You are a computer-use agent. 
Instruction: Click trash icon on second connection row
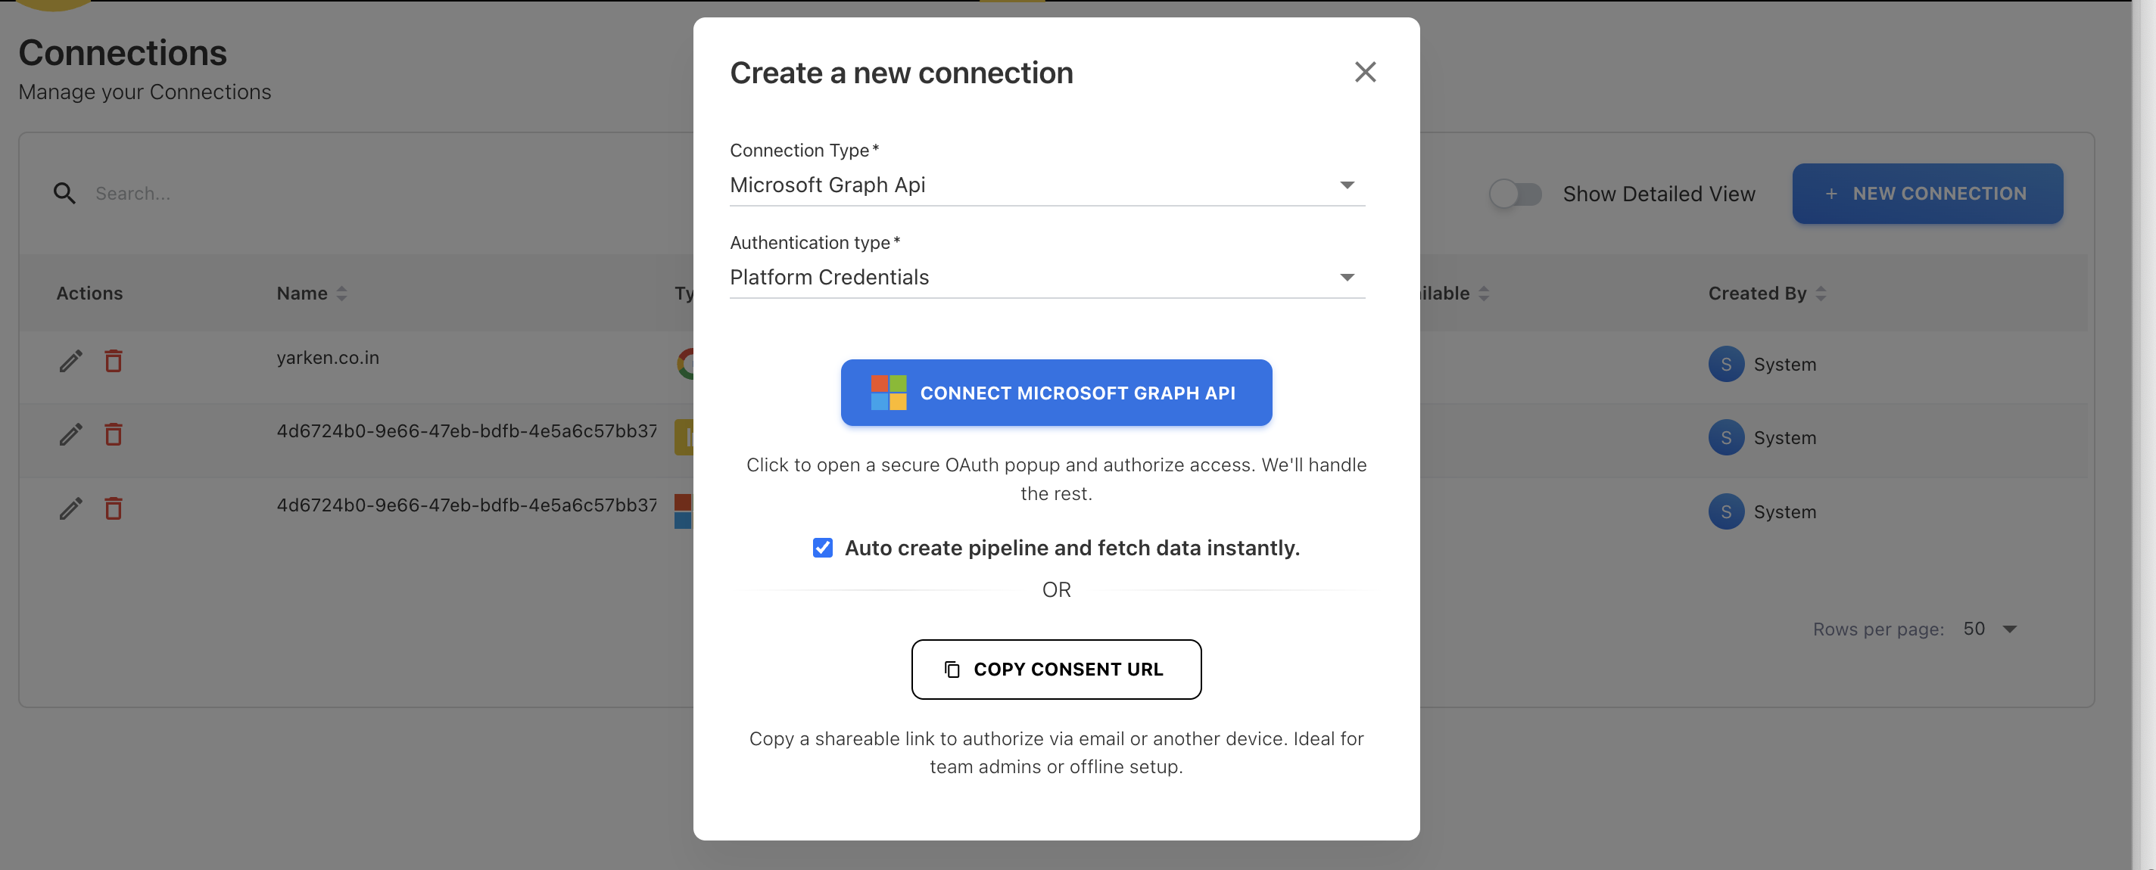[114, 435]
